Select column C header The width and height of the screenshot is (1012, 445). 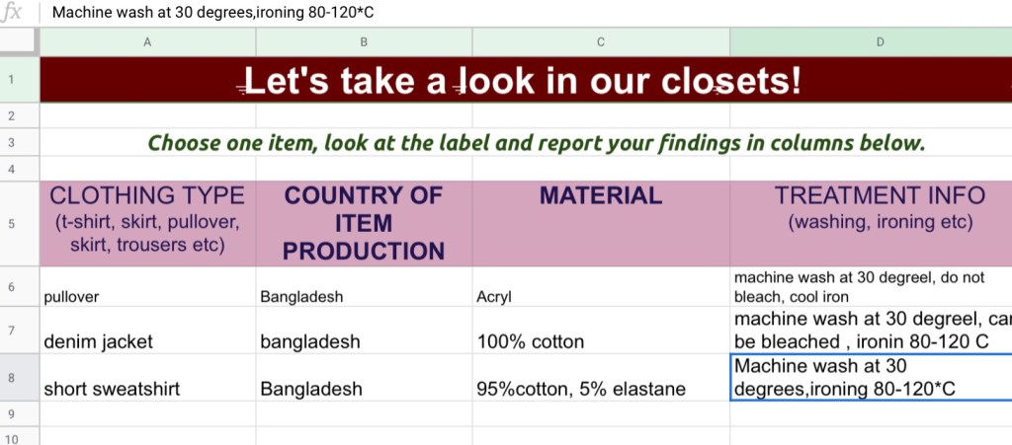pos(601,41)
